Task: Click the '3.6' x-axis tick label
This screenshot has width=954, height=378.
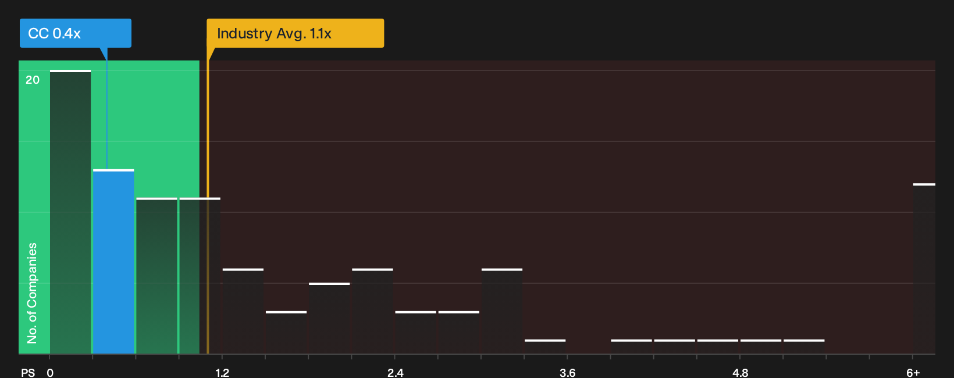Action: click(x=567, y=373)
